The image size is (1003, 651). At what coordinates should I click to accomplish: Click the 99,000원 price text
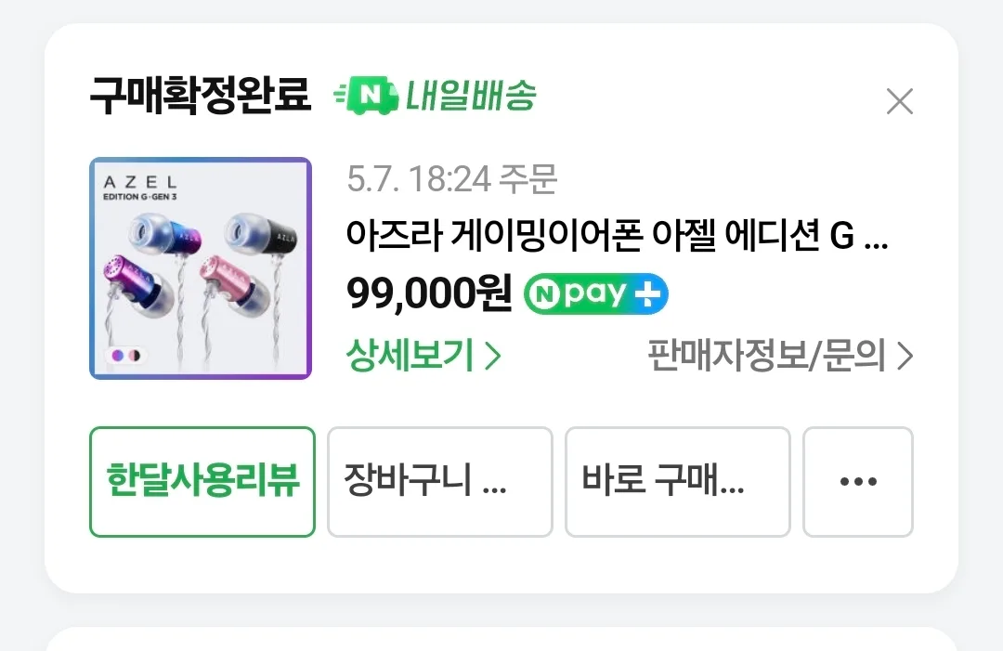click(x=428, y=293)
